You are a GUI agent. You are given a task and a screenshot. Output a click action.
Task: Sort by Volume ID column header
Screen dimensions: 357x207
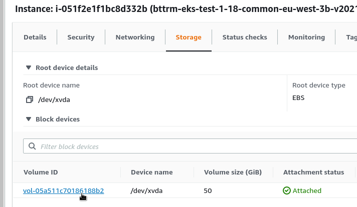pyautogui.click(x=41, y=172)
